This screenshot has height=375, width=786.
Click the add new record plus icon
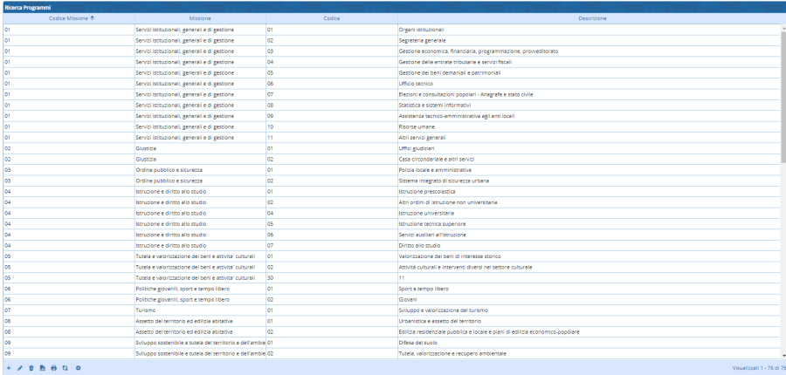coord(8,368)
